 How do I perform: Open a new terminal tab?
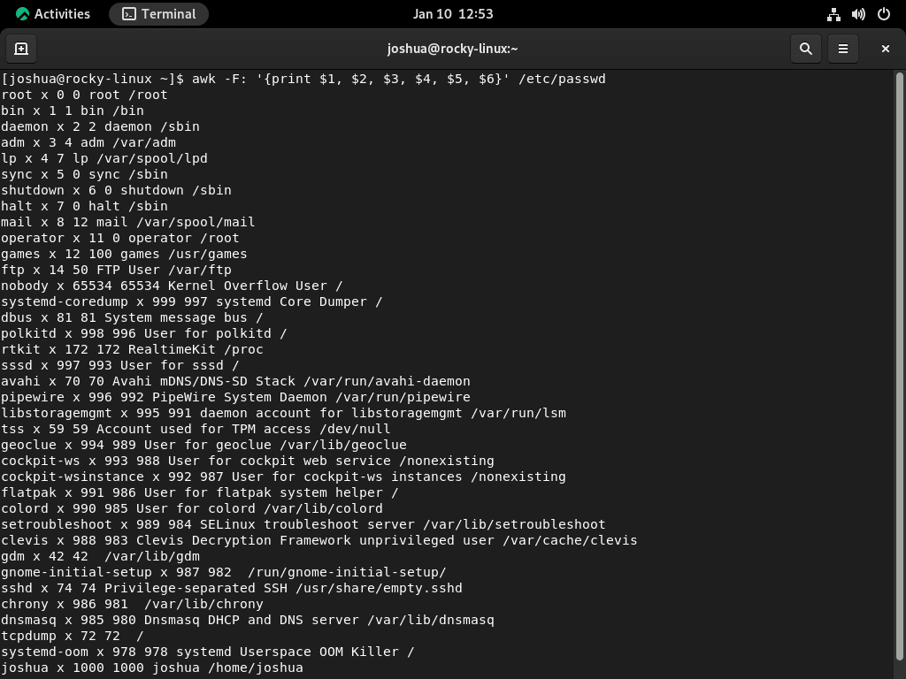21,49
